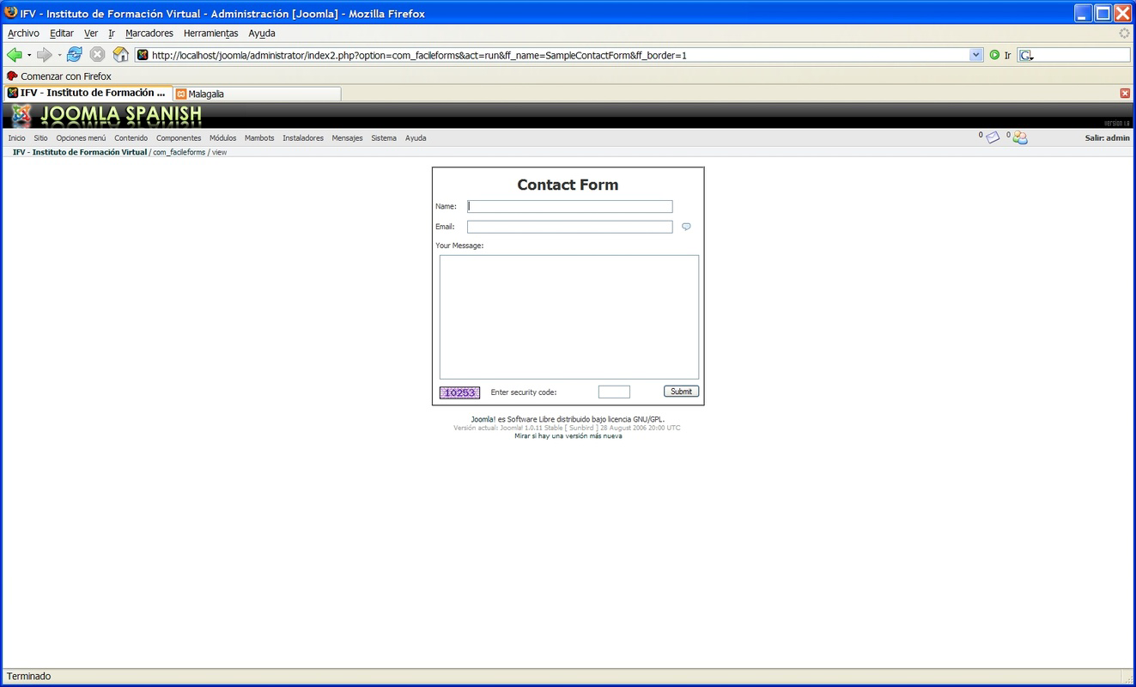Open the Mambots menu
This screenshot has height=687, width=1136.
pos(259,138)
